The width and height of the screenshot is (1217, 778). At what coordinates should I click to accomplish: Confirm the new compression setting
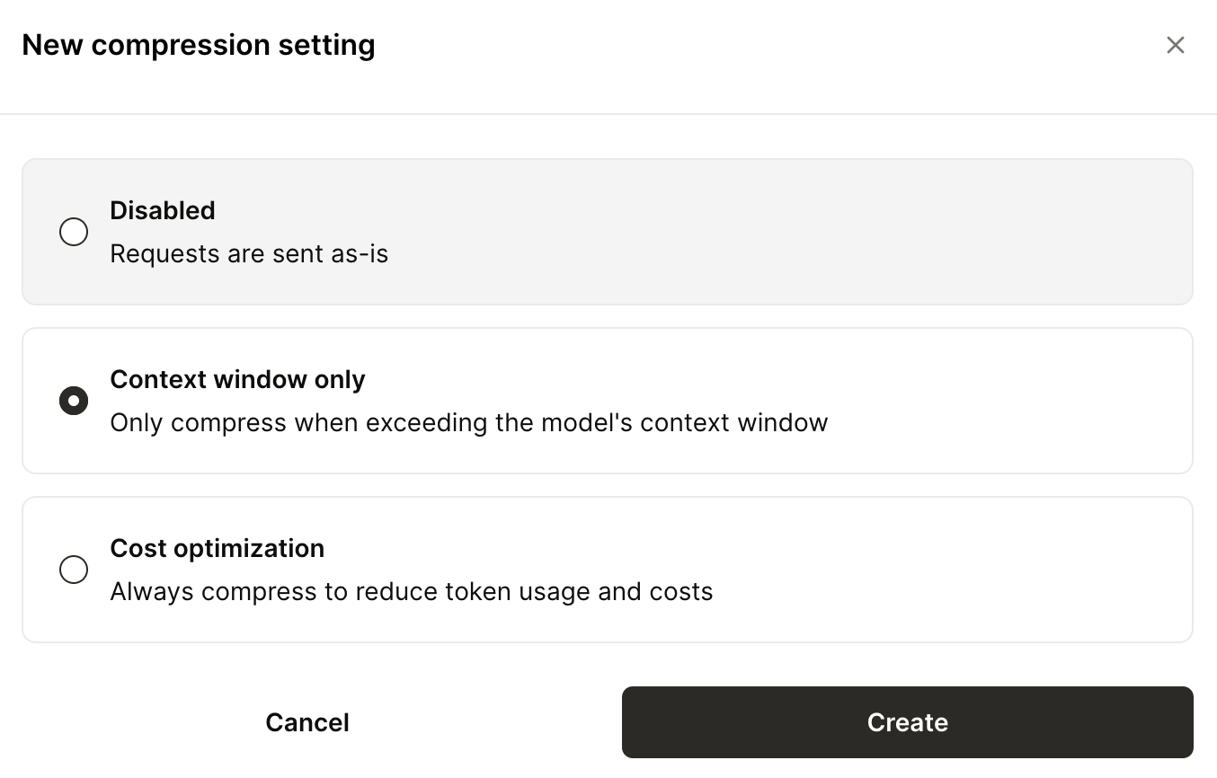(x=907, y=721)
